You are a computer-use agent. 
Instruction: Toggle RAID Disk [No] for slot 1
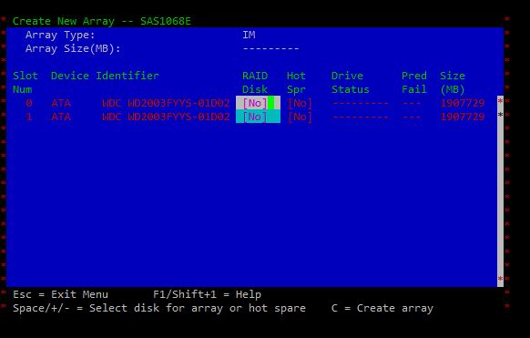click(258, 117)
